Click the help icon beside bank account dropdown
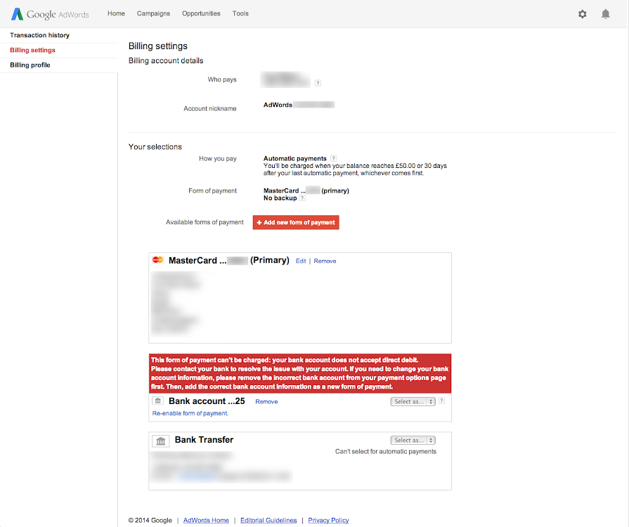The width and height of the screenshot is (629, 527). 441,401
